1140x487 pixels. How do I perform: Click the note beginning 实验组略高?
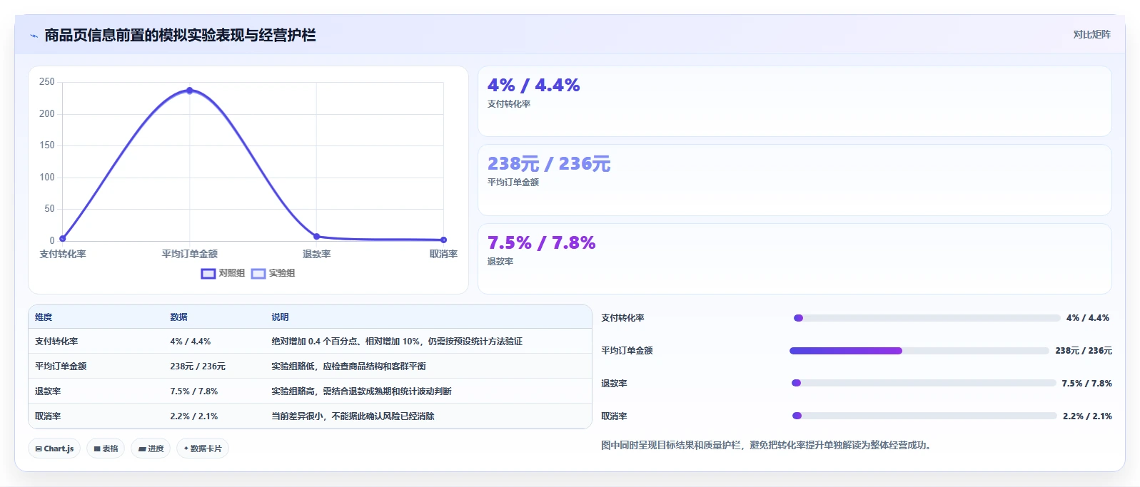361,391
